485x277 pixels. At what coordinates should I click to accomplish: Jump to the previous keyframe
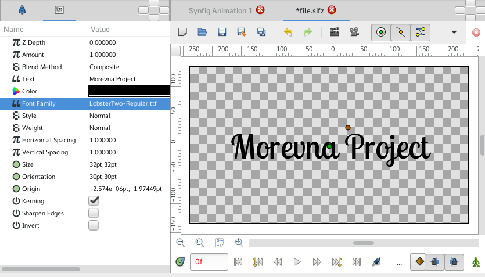[258, 262]
